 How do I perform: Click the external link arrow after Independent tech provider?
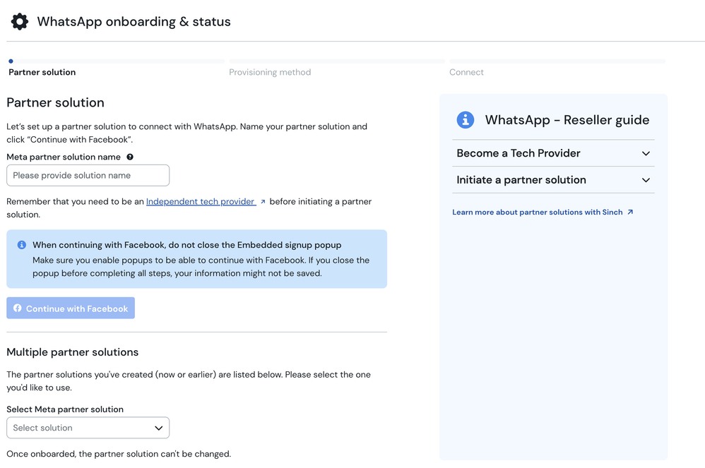(x=264, y=201)
